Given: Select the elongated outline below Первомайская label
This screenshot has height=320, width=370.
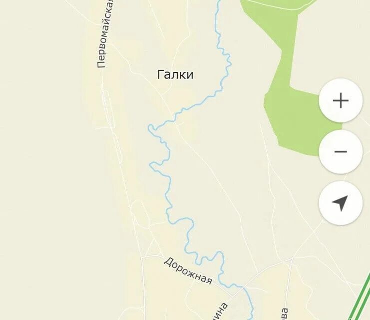Looking at the screenshot, I should coord(108,108).
